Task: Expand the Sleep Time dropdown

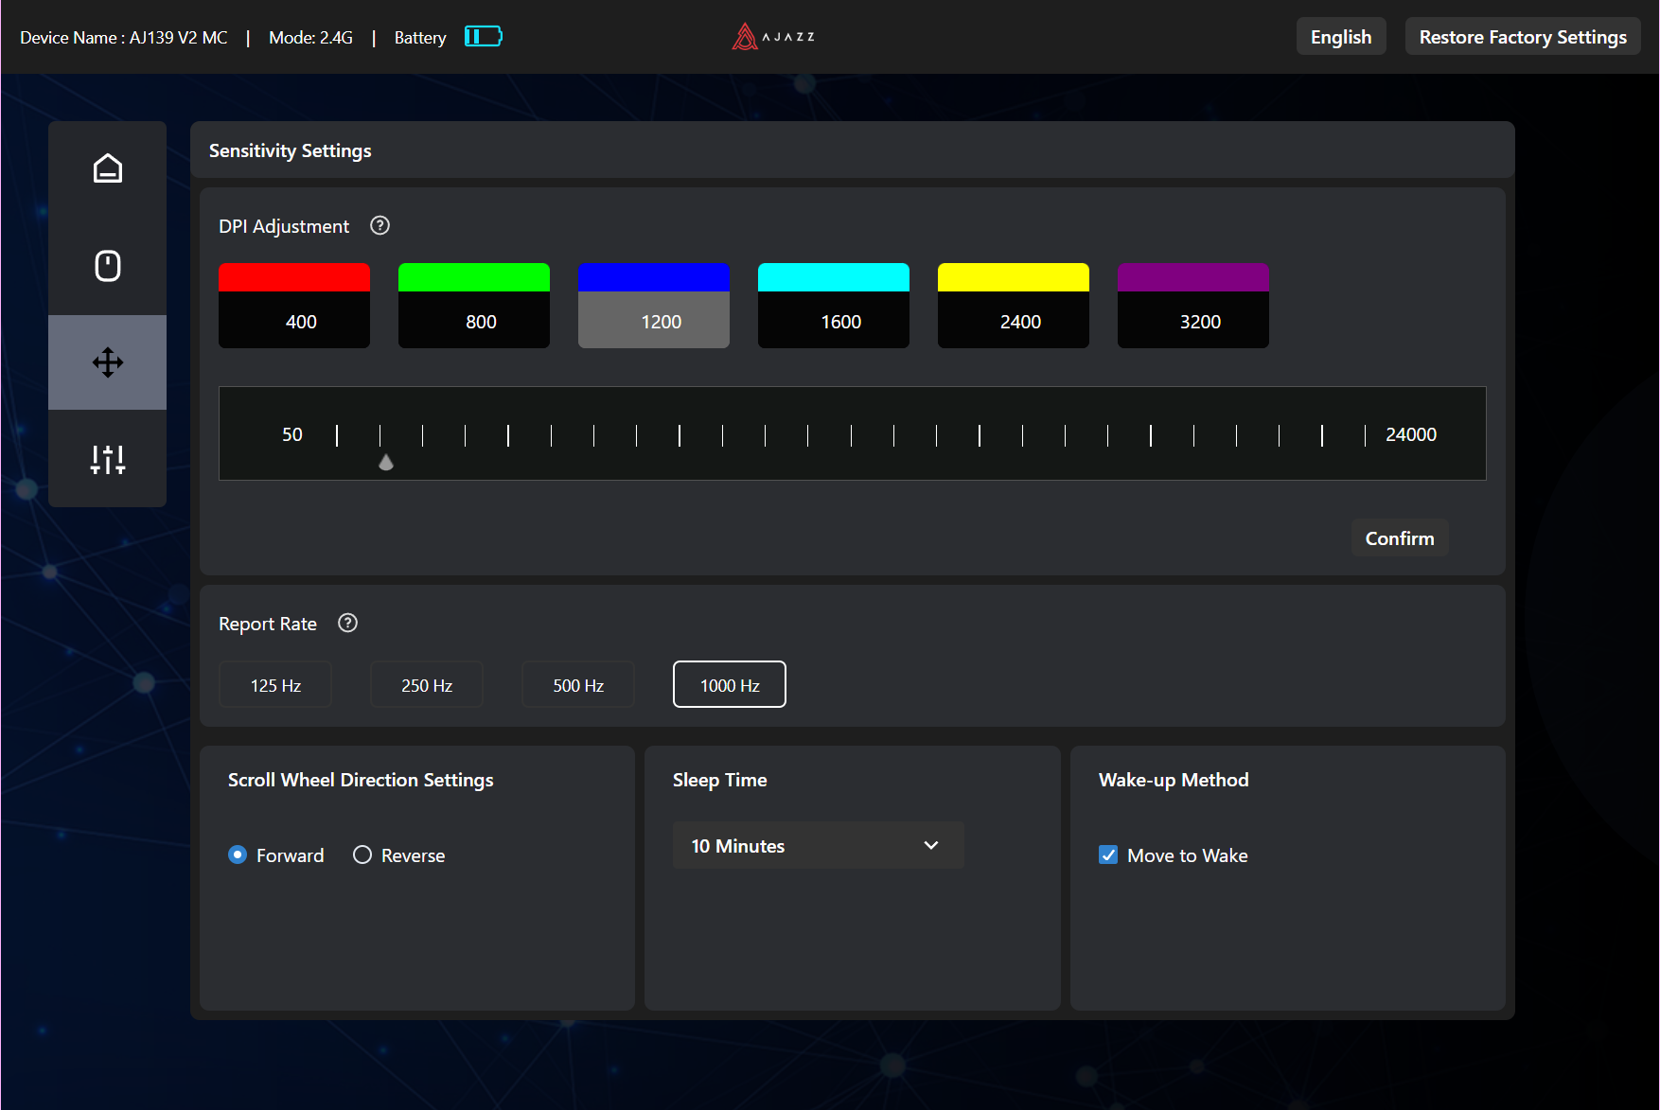Action: coord(818,846)
